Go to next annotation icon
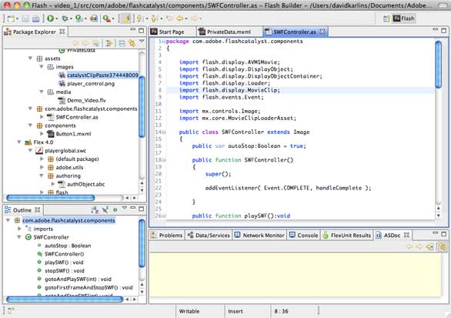This screenshot has width=451, height=318. point(139,18)
